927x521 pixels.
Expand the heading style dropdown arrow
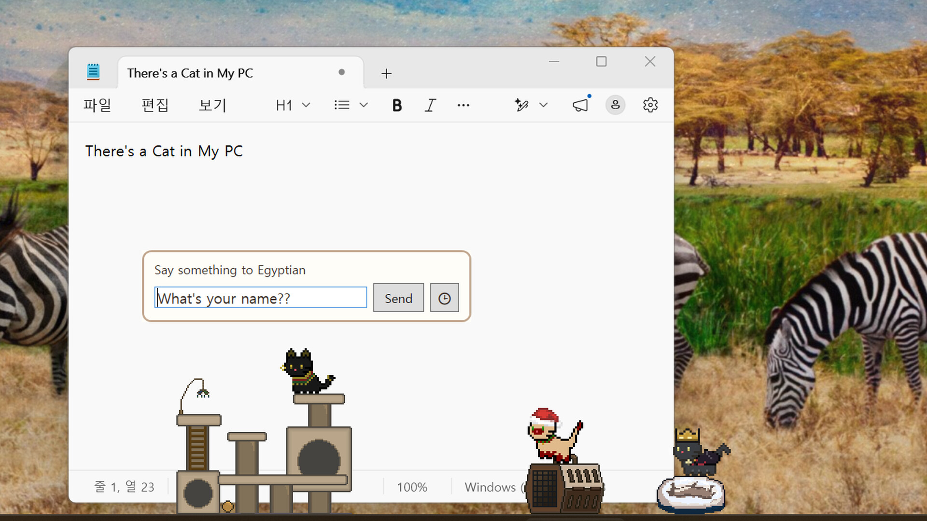[306, 105]
